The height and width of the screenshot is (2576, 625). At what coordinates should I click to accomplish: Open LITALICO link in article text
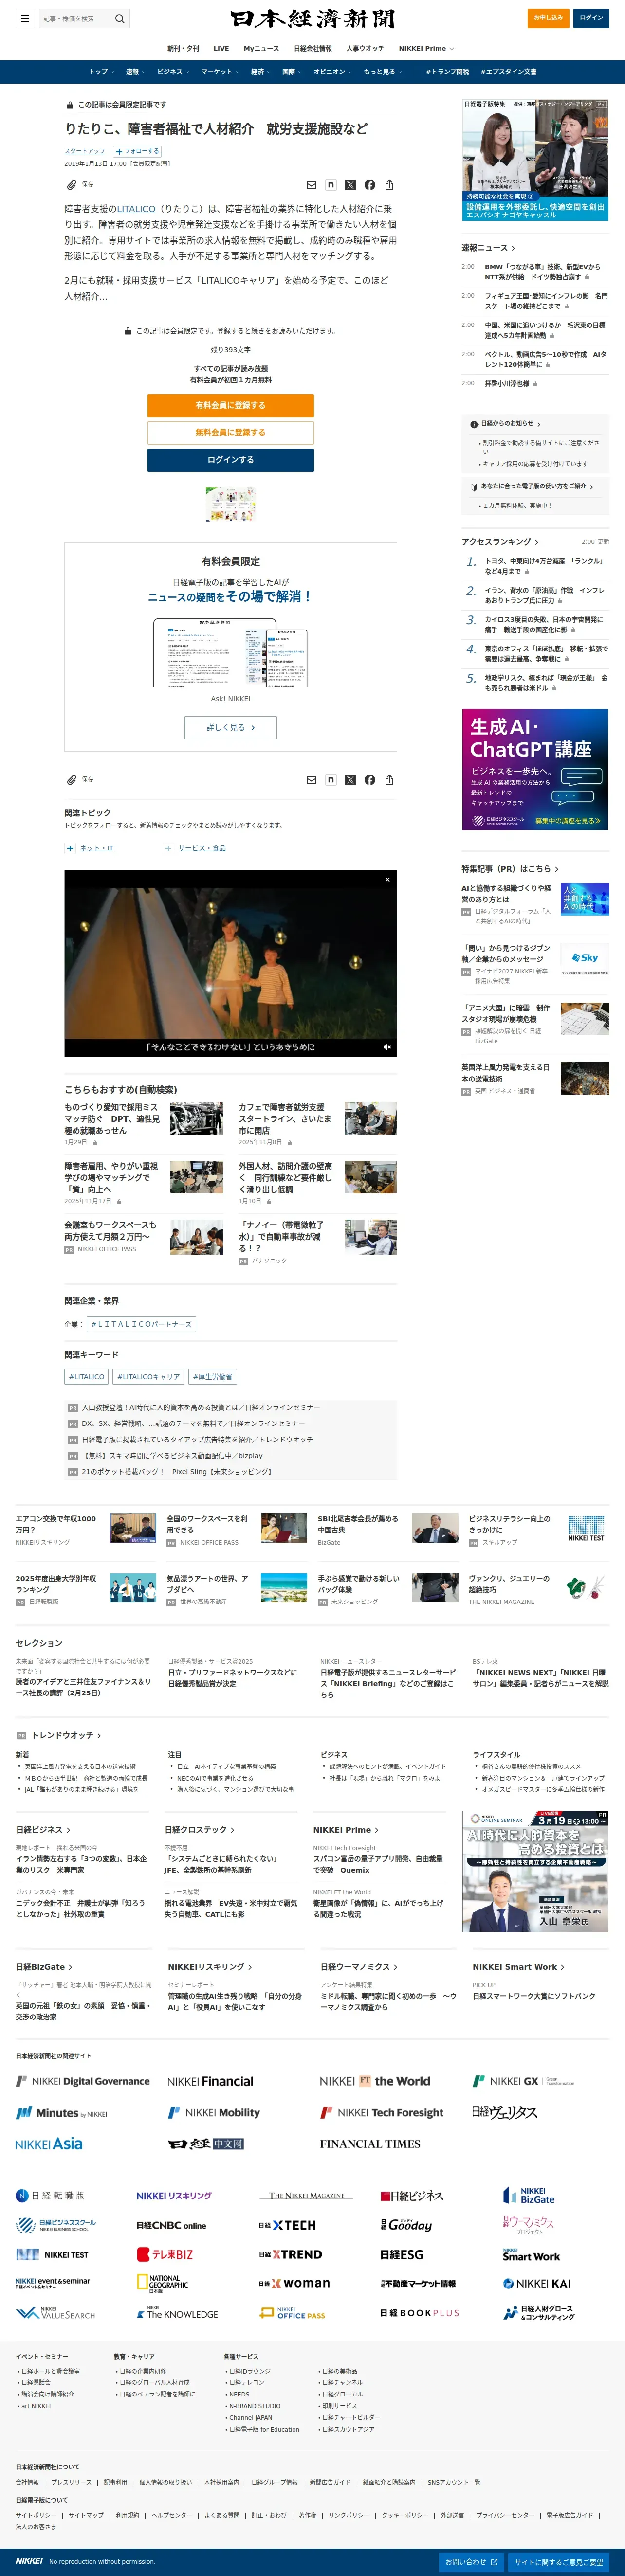click(135, 209)
